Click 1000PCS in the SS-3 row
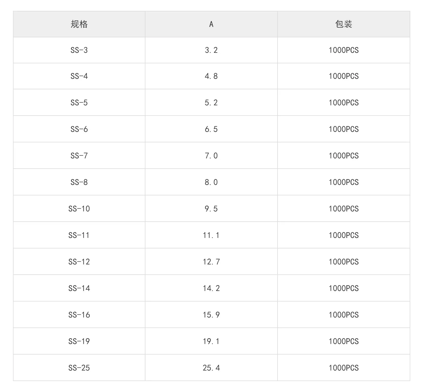 click(343, 50)
